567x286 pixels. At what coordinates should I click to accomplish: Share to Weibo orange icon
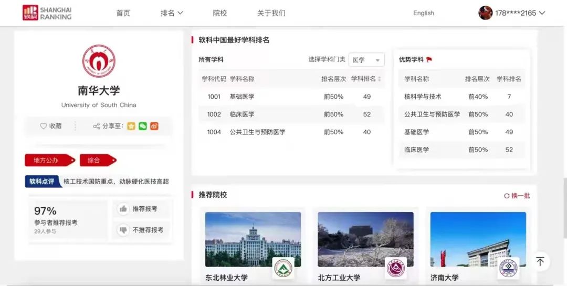click(x=154, y=126)
